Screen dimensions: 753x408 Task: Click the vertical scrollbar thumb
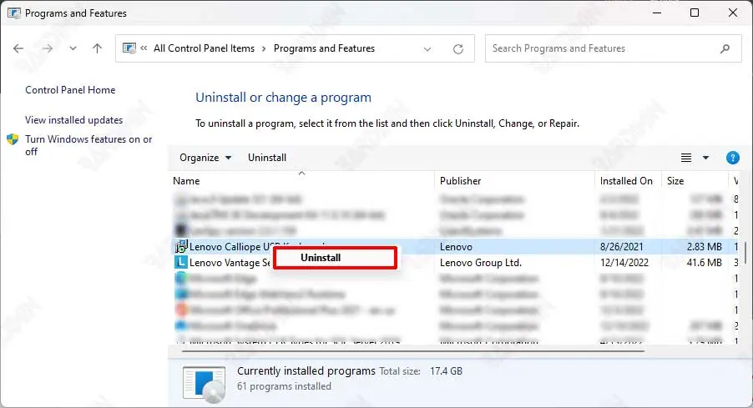point(745,252)
